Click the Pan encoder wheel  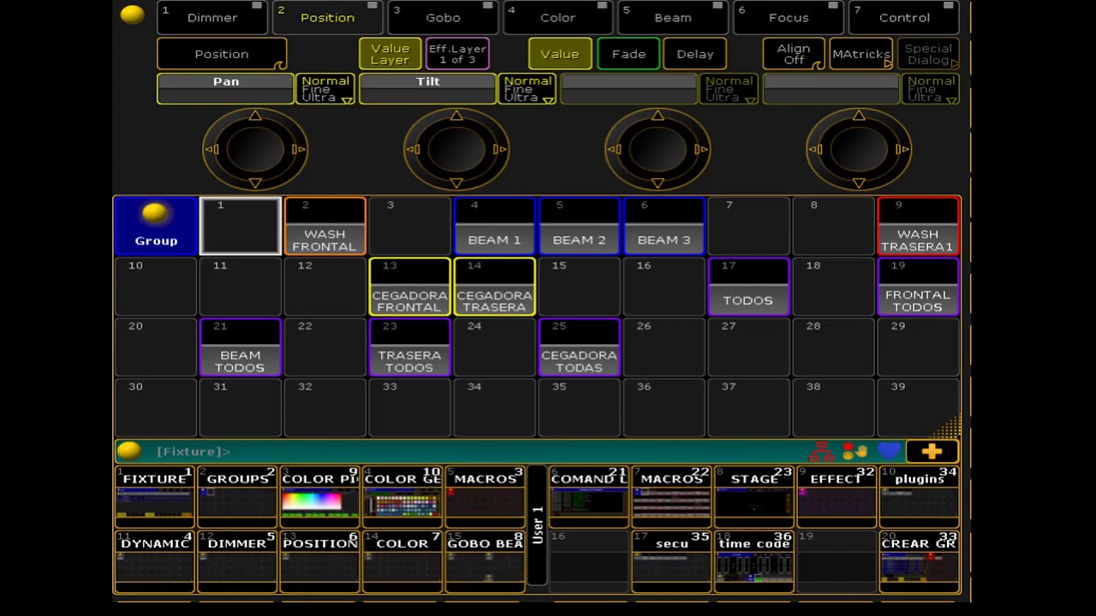[255, 149]
